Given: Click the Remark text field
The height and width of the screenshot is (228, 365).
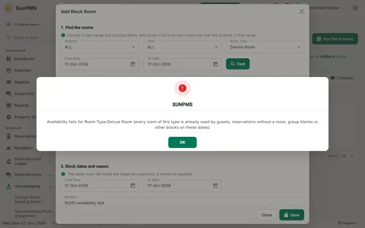Looking at the screenshot, I should pos(182,202).
